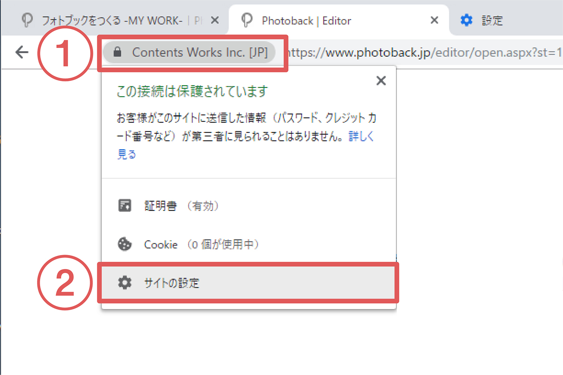
Task: Close the Photoback | Editor tab
Action: coord(434,20)
